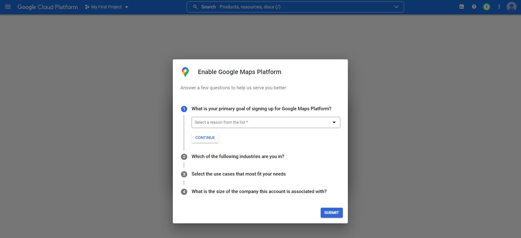Open the My First Project selector

(x=107, y=7)
